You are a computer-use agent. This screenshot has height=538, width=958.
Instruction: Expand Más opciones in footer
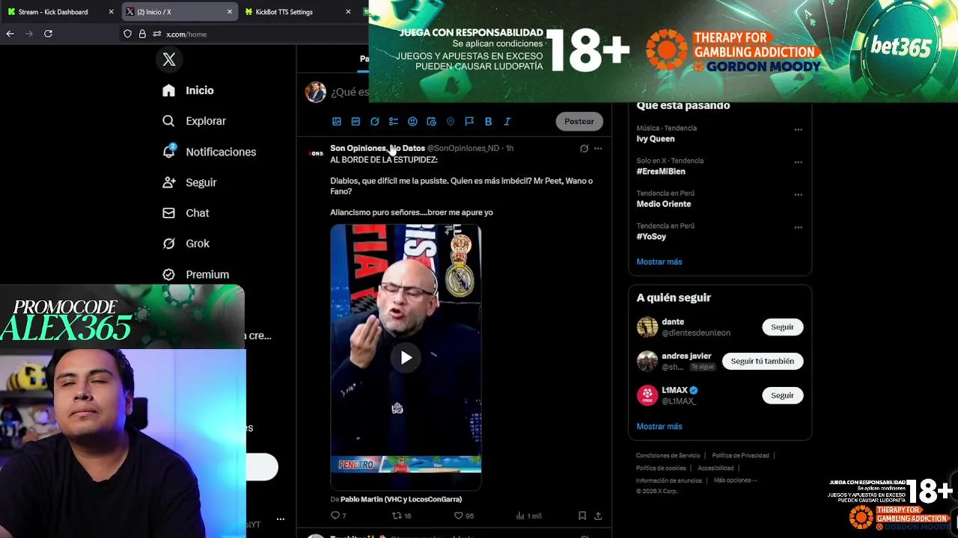pyautogui.click(x=735, y=480)
